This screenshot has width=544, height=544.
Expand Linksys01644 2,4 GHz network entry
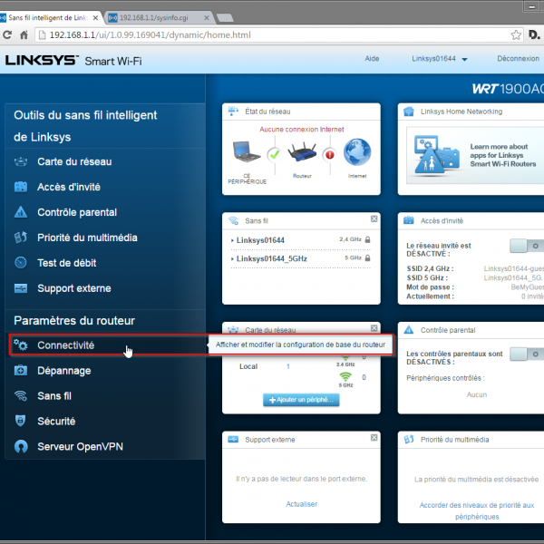click(259, 240)
